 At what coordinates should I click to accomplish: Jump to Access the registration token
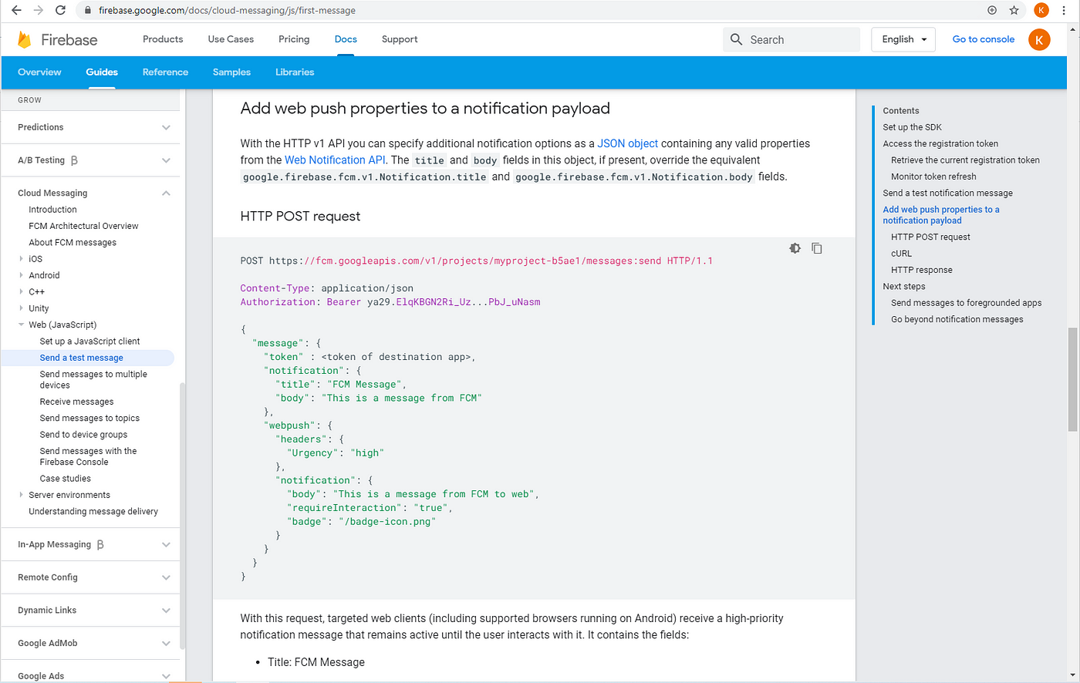coord(940,143)
